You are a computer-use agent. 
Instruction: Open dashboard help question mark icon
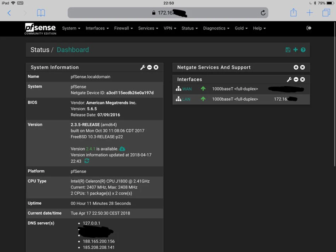[303, 50]
